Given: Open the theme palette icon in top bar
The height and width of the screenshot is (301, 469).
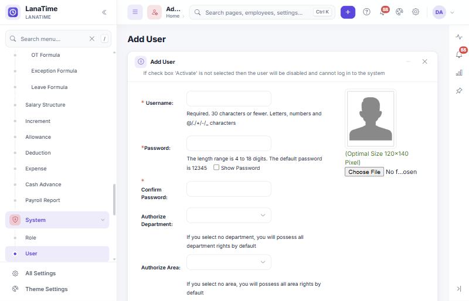Looking at the screenshot, I should tap(399, 12).
